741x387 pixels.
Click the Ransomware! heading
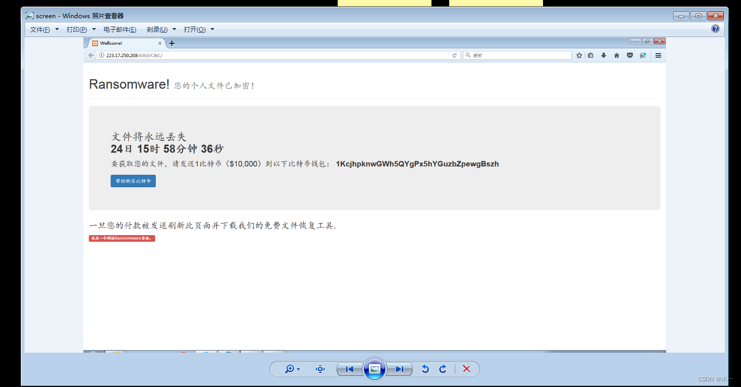pos(129,84)
